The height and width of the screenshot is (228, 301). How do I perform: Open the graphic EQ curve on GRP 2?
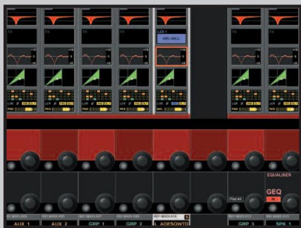point(134,56)
